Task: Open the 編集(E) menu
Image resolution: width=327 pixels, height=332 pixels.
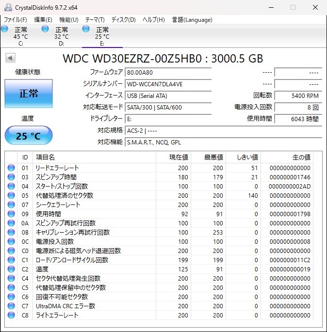Action: pyautogui.click(x=43, y=20)
